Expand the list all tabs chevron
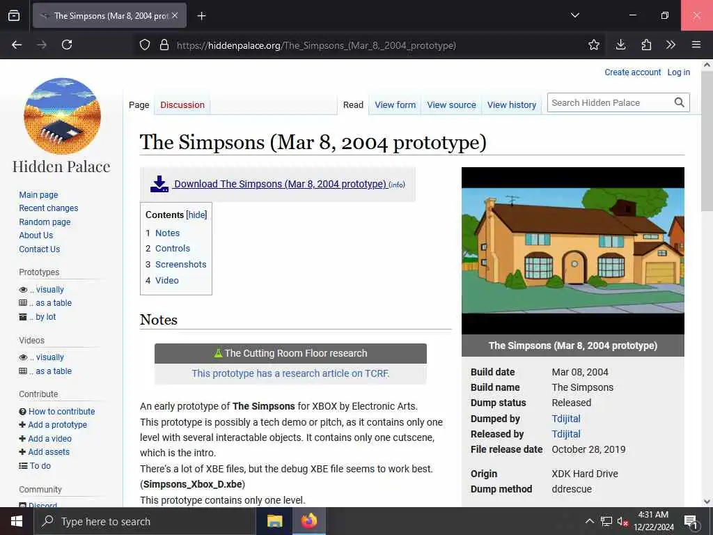The width and height of the screenshot is (713, 535). click(574, 15)
